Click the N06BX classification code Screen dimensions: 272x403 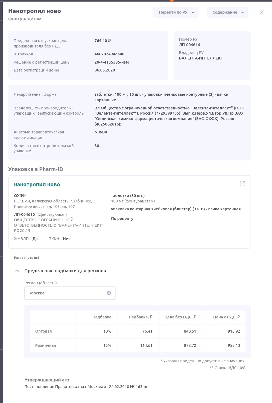[x=101, y=132]
